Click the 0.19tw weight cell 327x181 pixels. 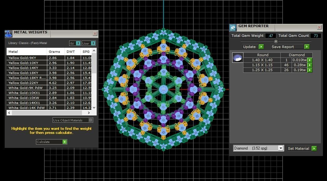pos(300,70)
